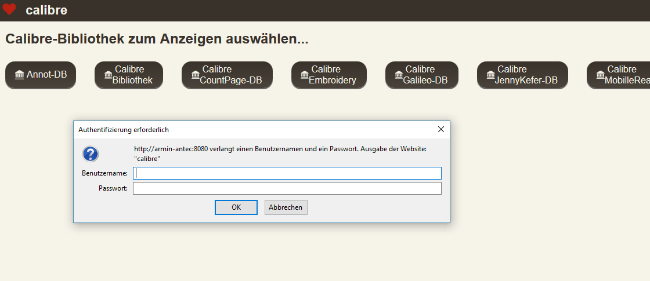Click the 'Passwort:' label

113,188
